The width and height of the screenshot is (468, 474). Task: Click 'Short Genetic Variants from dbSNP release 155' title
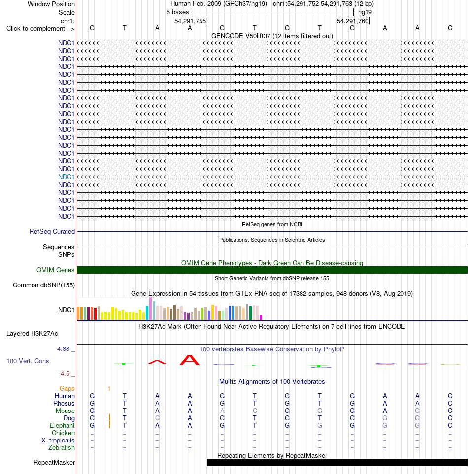272,278
